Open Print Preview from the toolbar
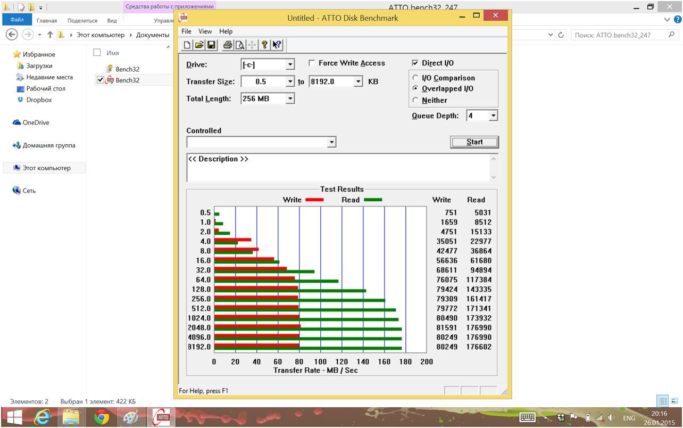The height and width of the screenshot is (428, 683). pyautogui.click(x=239, y=45)
